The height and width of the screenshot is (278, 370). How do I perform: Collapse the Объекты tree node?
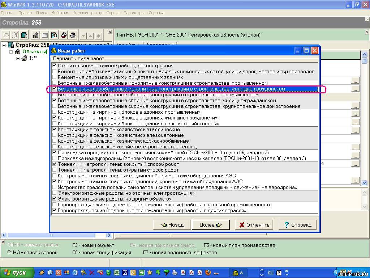pos(11,51)
